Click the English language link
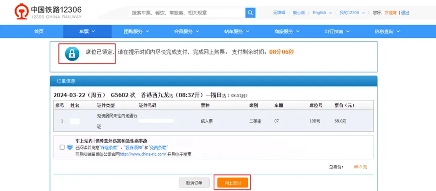This screenshot has width=436, height=191. 319,13
